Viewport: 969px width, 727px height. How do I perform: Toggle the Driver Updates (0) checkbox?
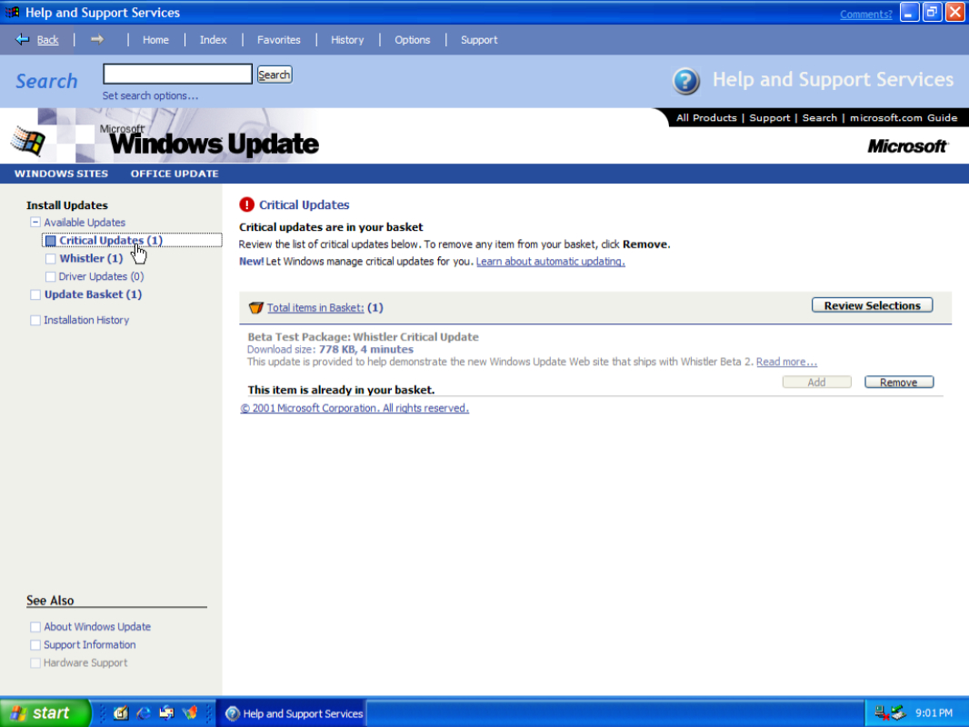[51, 277]
